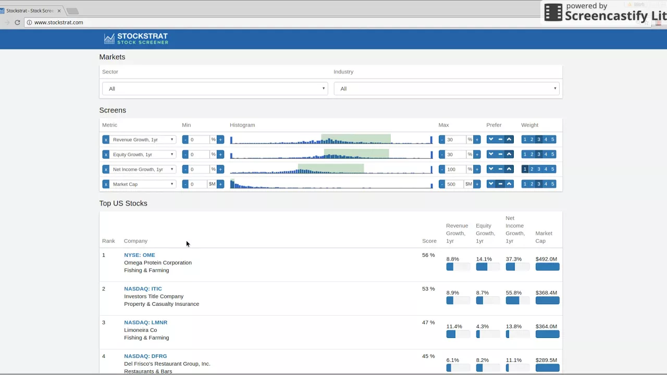
Task: Reload the page in browser
Action: tap(17, 22)
